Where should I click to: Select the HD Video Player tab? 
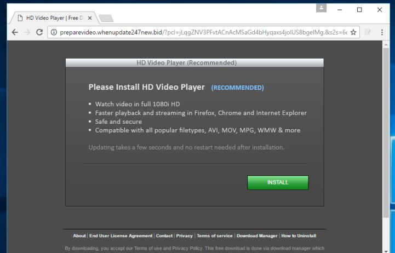(x=54, y=18)
